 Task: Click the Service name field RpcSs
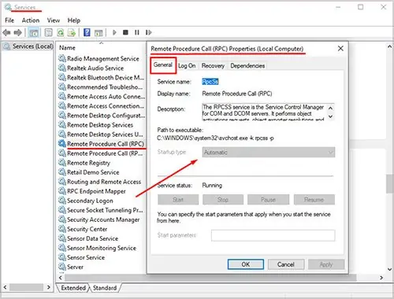click(210, 82)
